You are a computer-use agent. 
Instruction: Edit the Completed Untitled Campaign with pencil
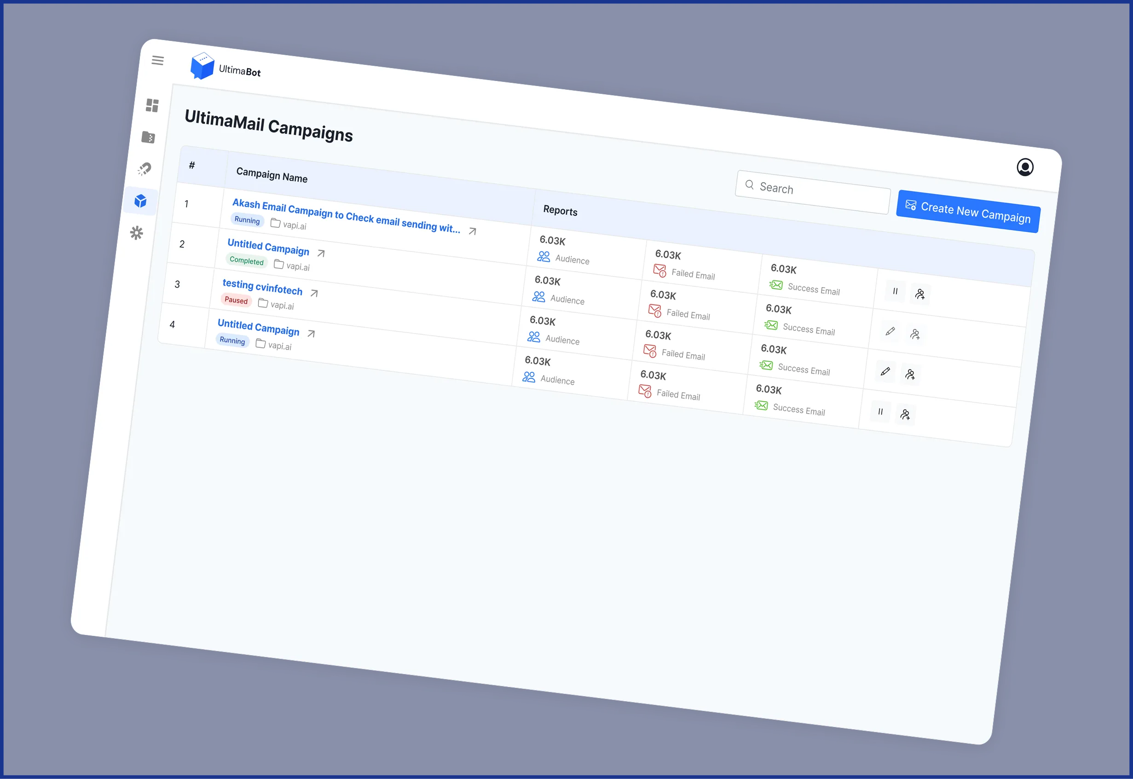(890, 331)
